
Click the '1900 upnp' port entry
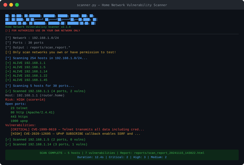(19, 121)
